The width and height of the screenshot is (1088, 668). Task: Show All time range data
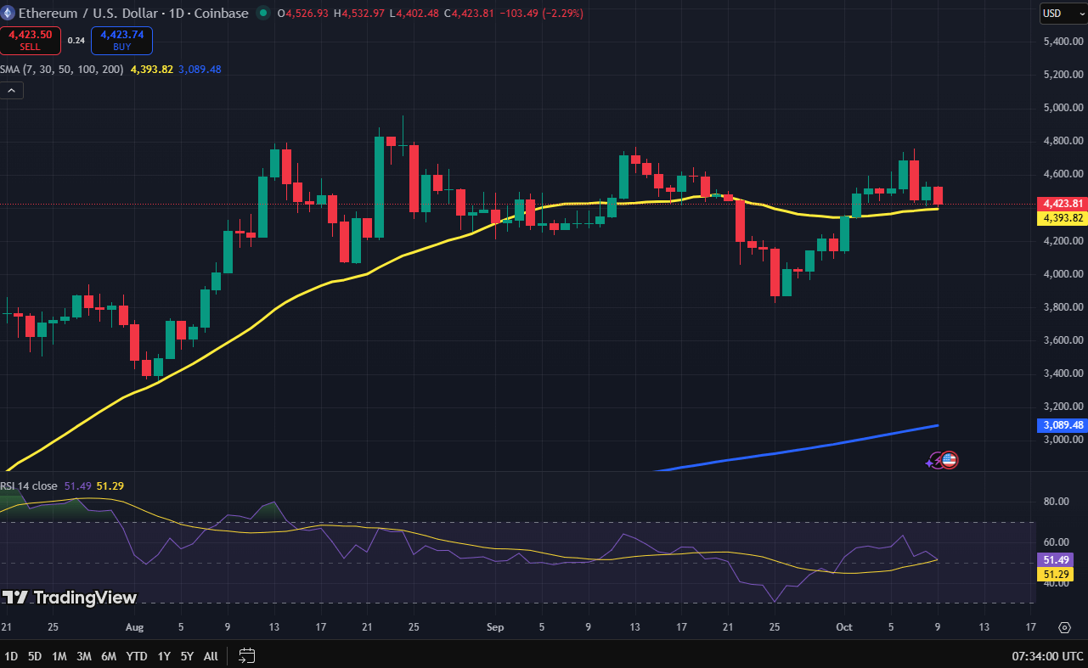click(211, 656)
